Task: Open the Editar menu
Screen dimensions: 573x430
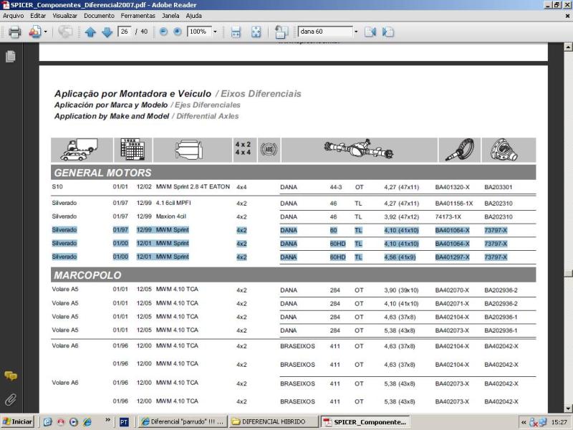Action: click(x=38, y=16)
